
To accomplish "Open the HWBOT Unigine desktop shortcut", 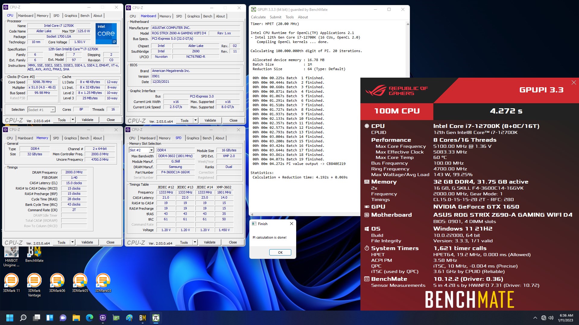I will 11,257.
